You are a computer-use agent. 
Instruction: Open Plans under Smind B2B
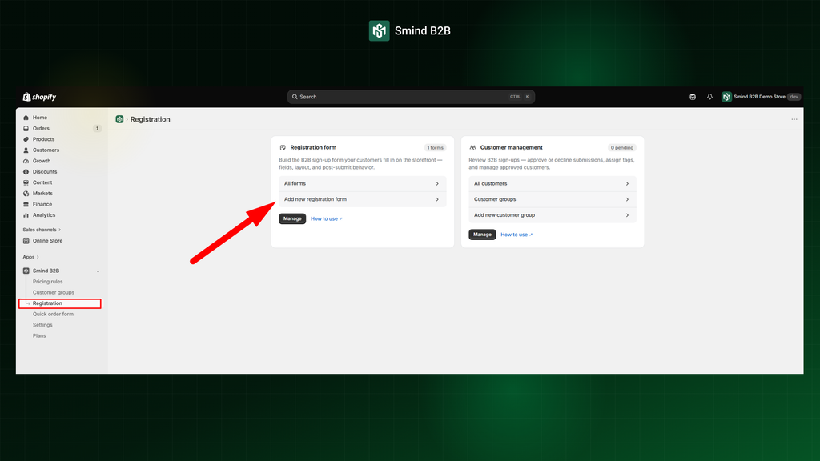pyautogui.click(x=39, y=335)
